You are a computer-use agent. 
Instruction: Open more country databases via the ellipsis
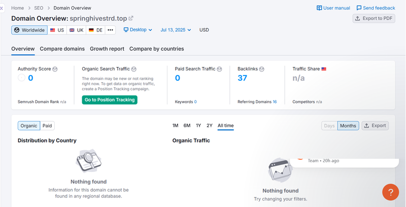pos(110,30)
